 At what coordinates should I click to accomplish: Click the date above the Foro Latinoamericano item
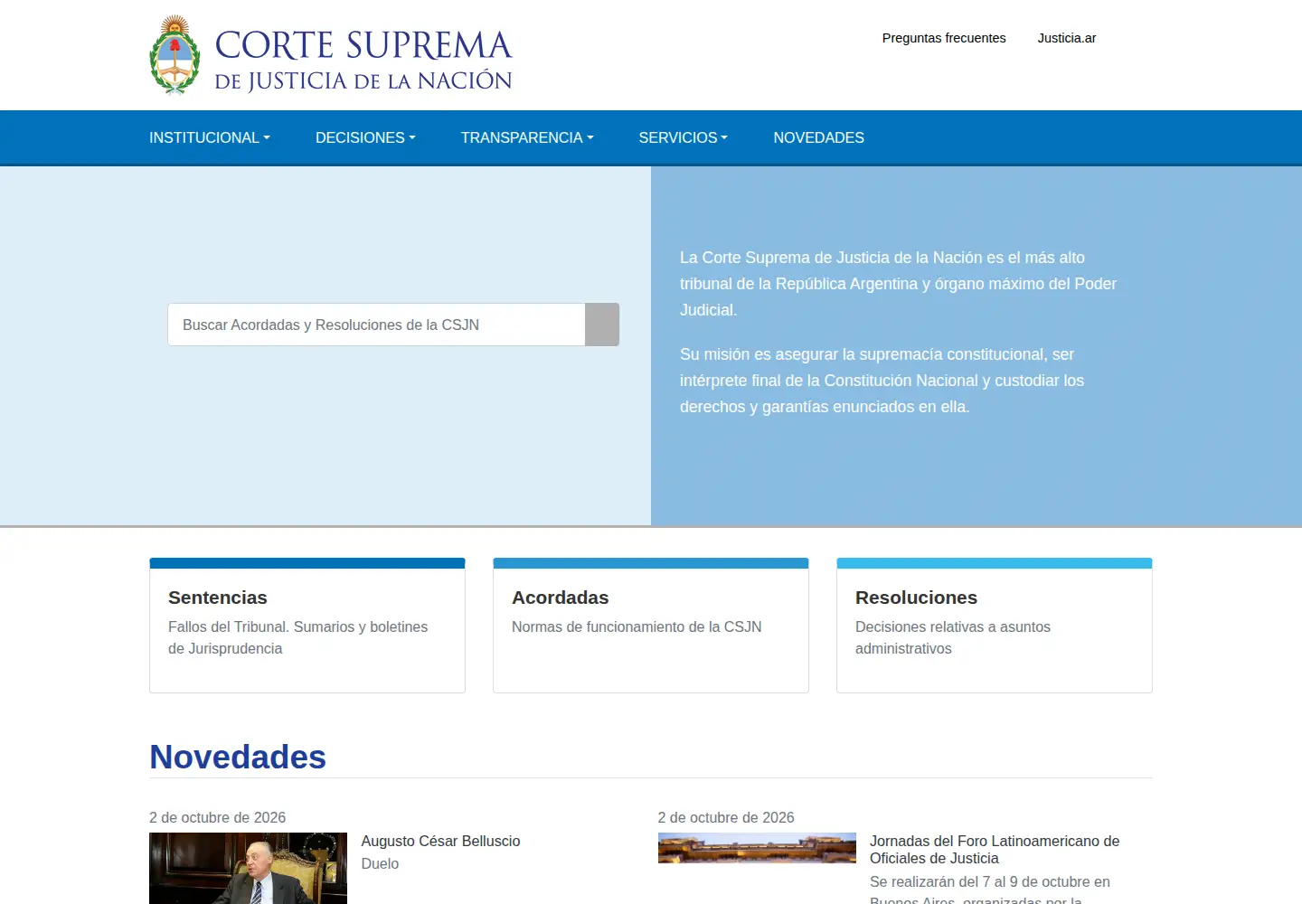[726, 817]
